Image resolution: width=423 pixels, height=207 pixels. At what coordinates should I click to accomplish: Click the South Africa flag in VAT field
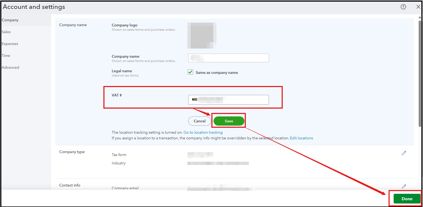(194, 99)
